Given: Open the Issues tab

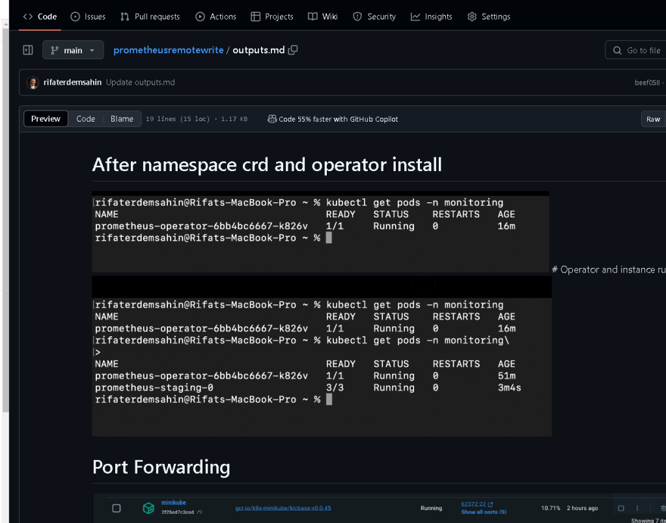Looking at the screenshot, I should click(x=88, y=16).
